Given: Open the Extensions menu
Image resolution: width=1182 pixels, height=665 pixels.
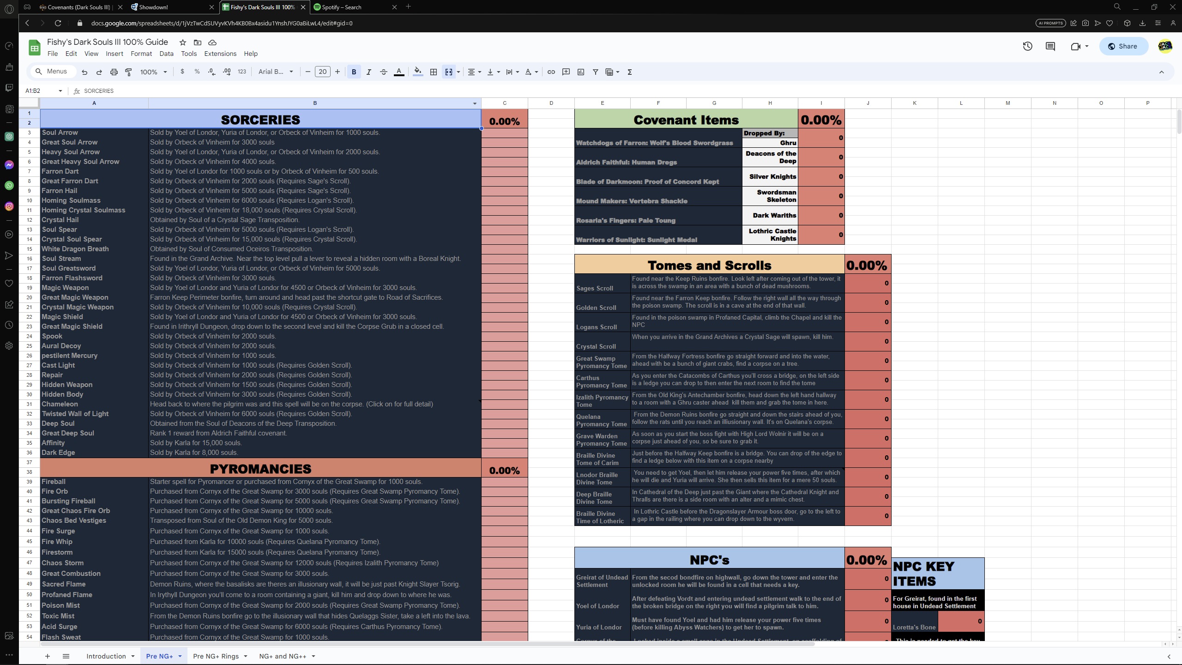Looking at the screenshot, I should point(220,54).
